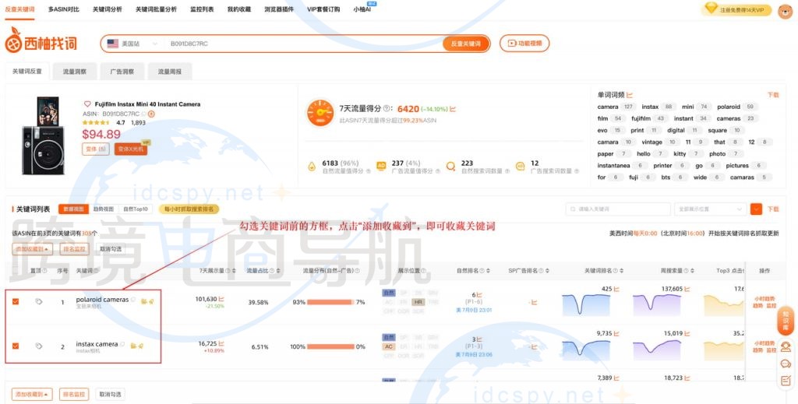Screen dimensions: 798x404
Task: Click the pin tag icon for polaroid cameras
Action: pyautogui.click(x=39, y=302)
